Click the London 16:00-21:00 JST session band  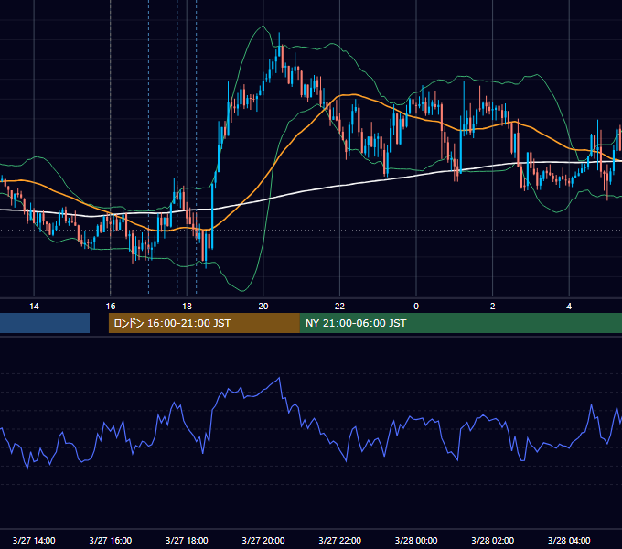[204, 323]
